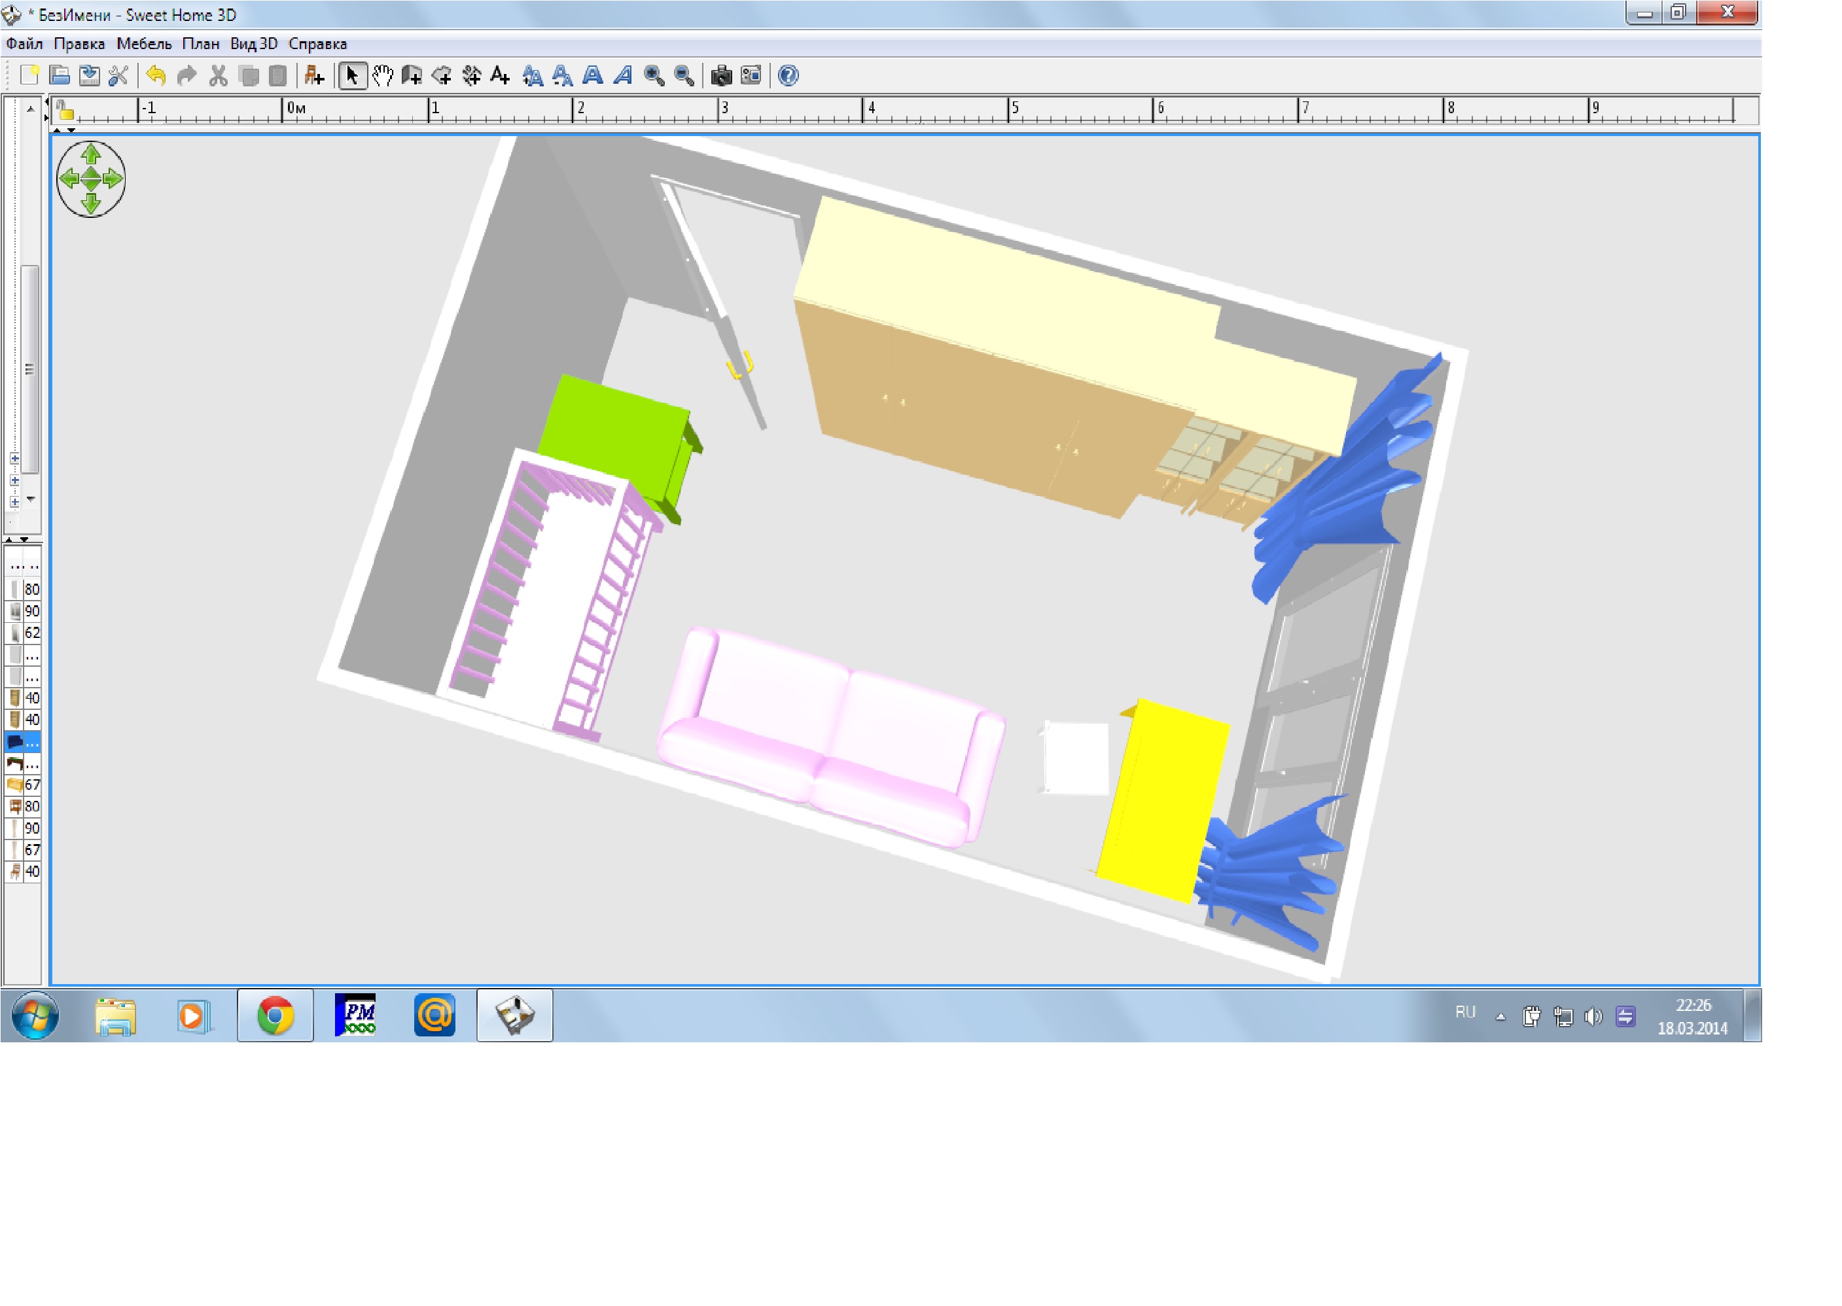Expand the lowest catalog tree plus node
The height and width of the screenshot is (1306, 1842).
[x=14, y=502]
